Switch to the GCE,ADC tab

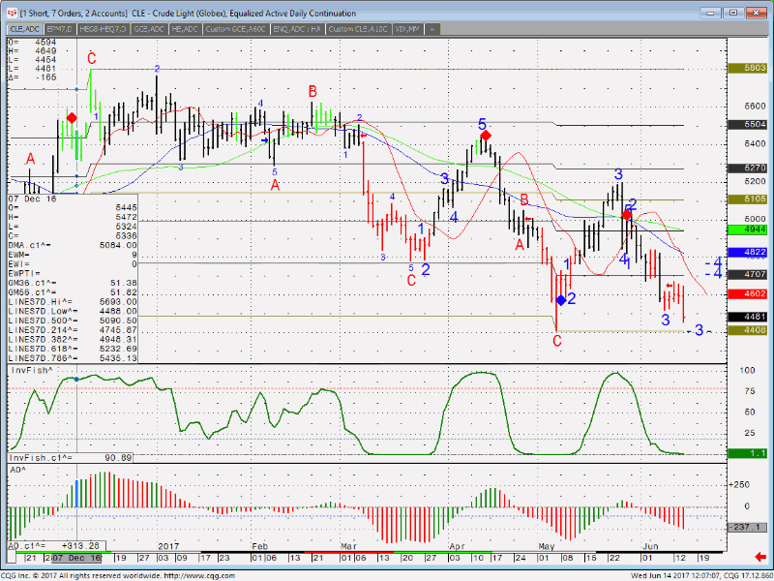coord(149,29)
